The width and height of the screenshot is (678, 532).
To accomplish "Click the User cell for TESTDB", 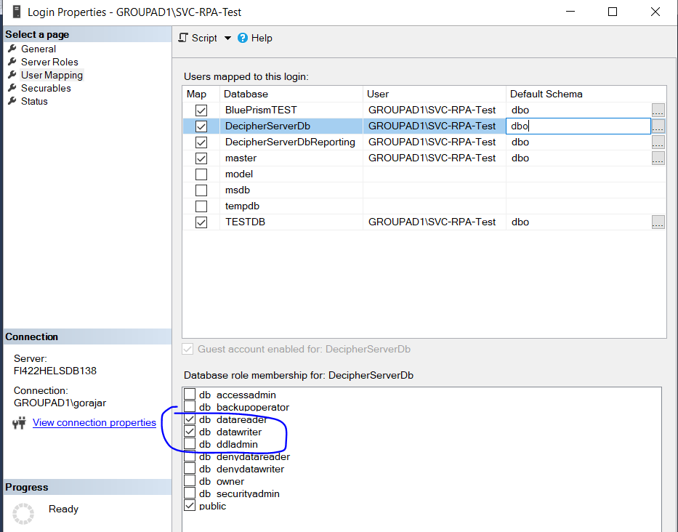I will coord(434,222).
